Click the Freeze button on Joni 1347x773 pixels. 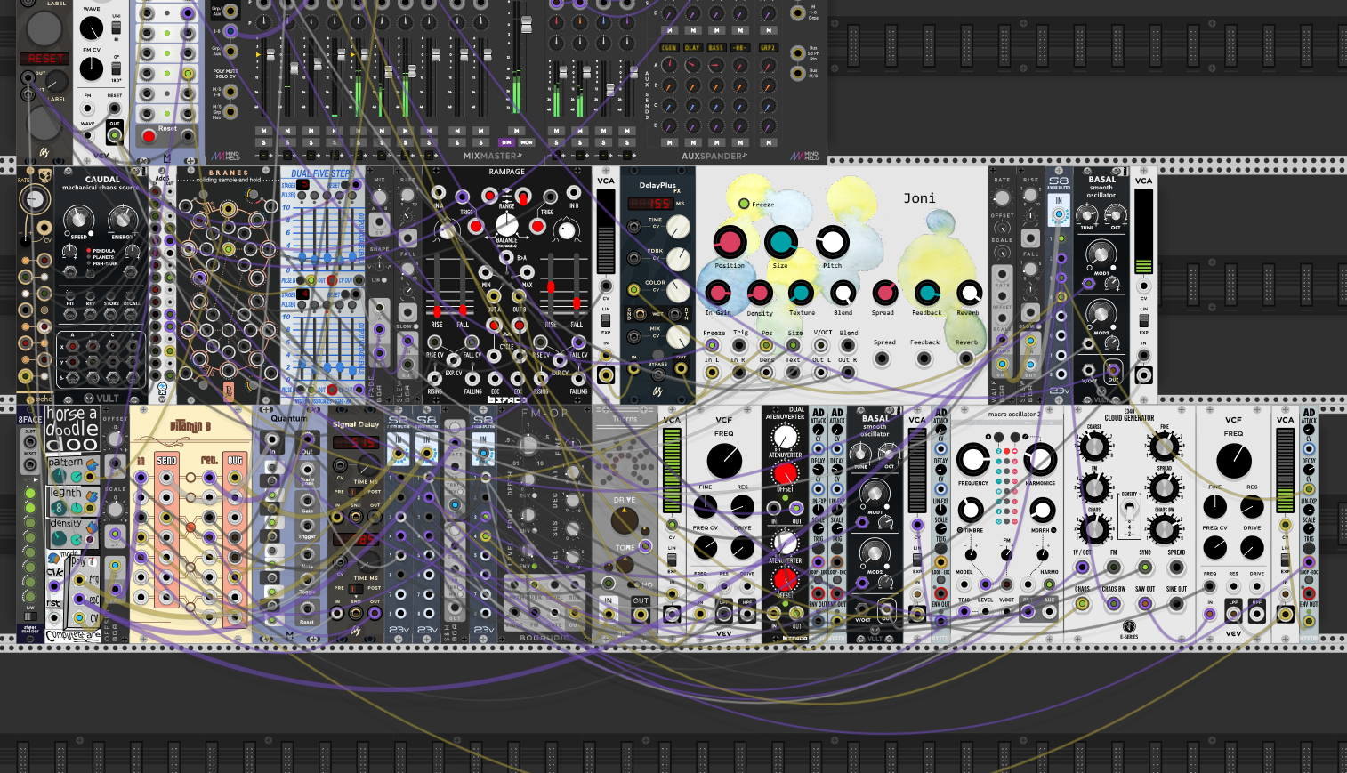(744, 204)
